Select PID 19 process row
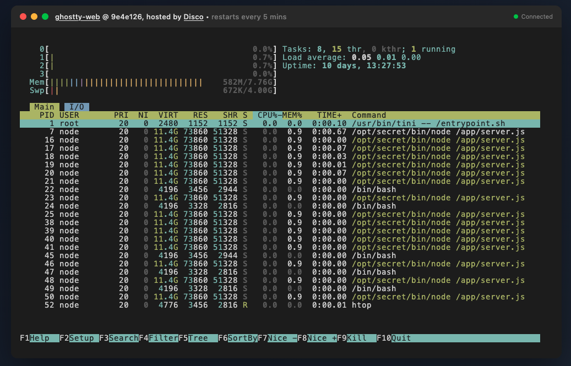 coord(280,165)
